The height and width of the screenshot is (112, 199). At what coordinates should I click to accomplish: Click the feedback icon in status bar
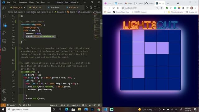[95, 105]
